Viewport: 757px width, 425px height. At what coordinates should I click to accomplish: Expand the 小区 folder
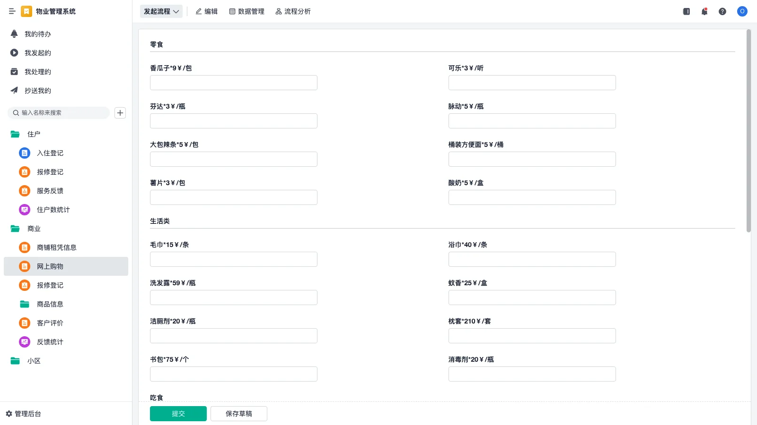coord(15,361)
